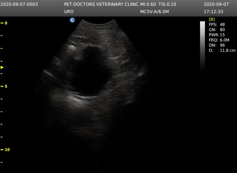Image resolution: width=237 pixels, height=173 pixels.
Task: Select the PET DOCTORS VETERINARY CLINIC header text
Action: pyautogui.click(x=101, y=4)
